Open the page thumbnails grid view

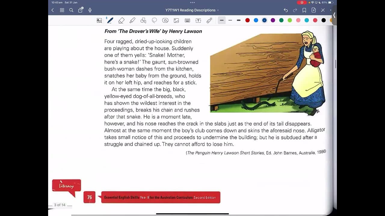(x=62, y=10)
